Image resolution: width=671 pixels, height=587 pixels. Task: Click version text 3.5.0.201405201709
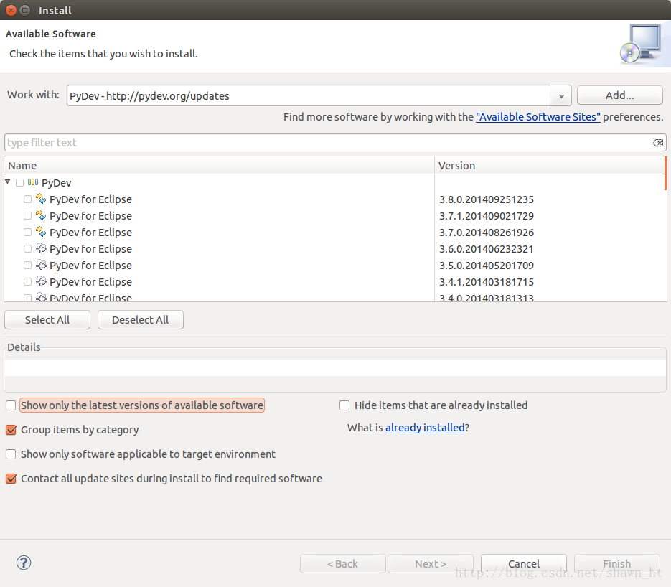486,266
